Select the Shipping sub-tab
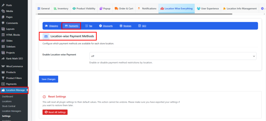 tap(51, 26)
